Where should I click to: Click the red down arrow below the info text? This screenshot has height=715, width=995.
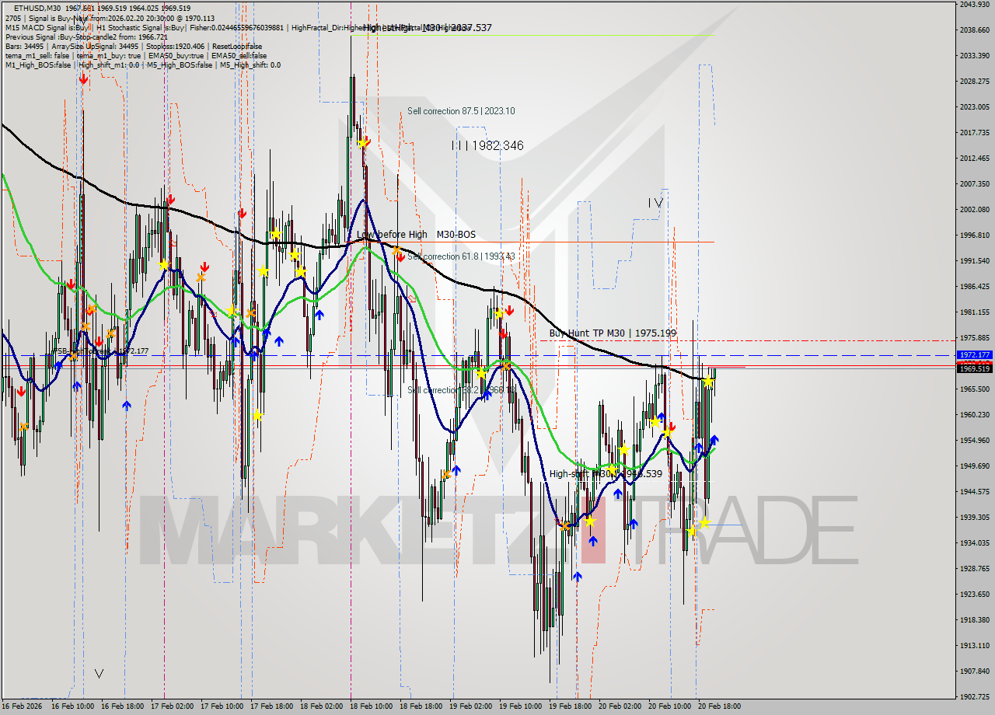click(x=82, y=78)
